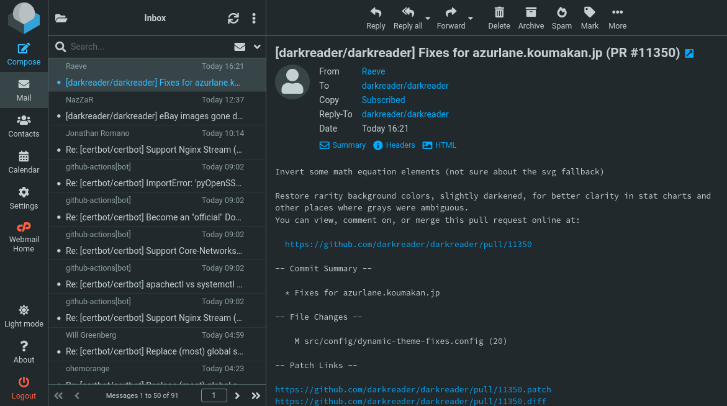Switch the message to HTML view

tap(439, 145)
